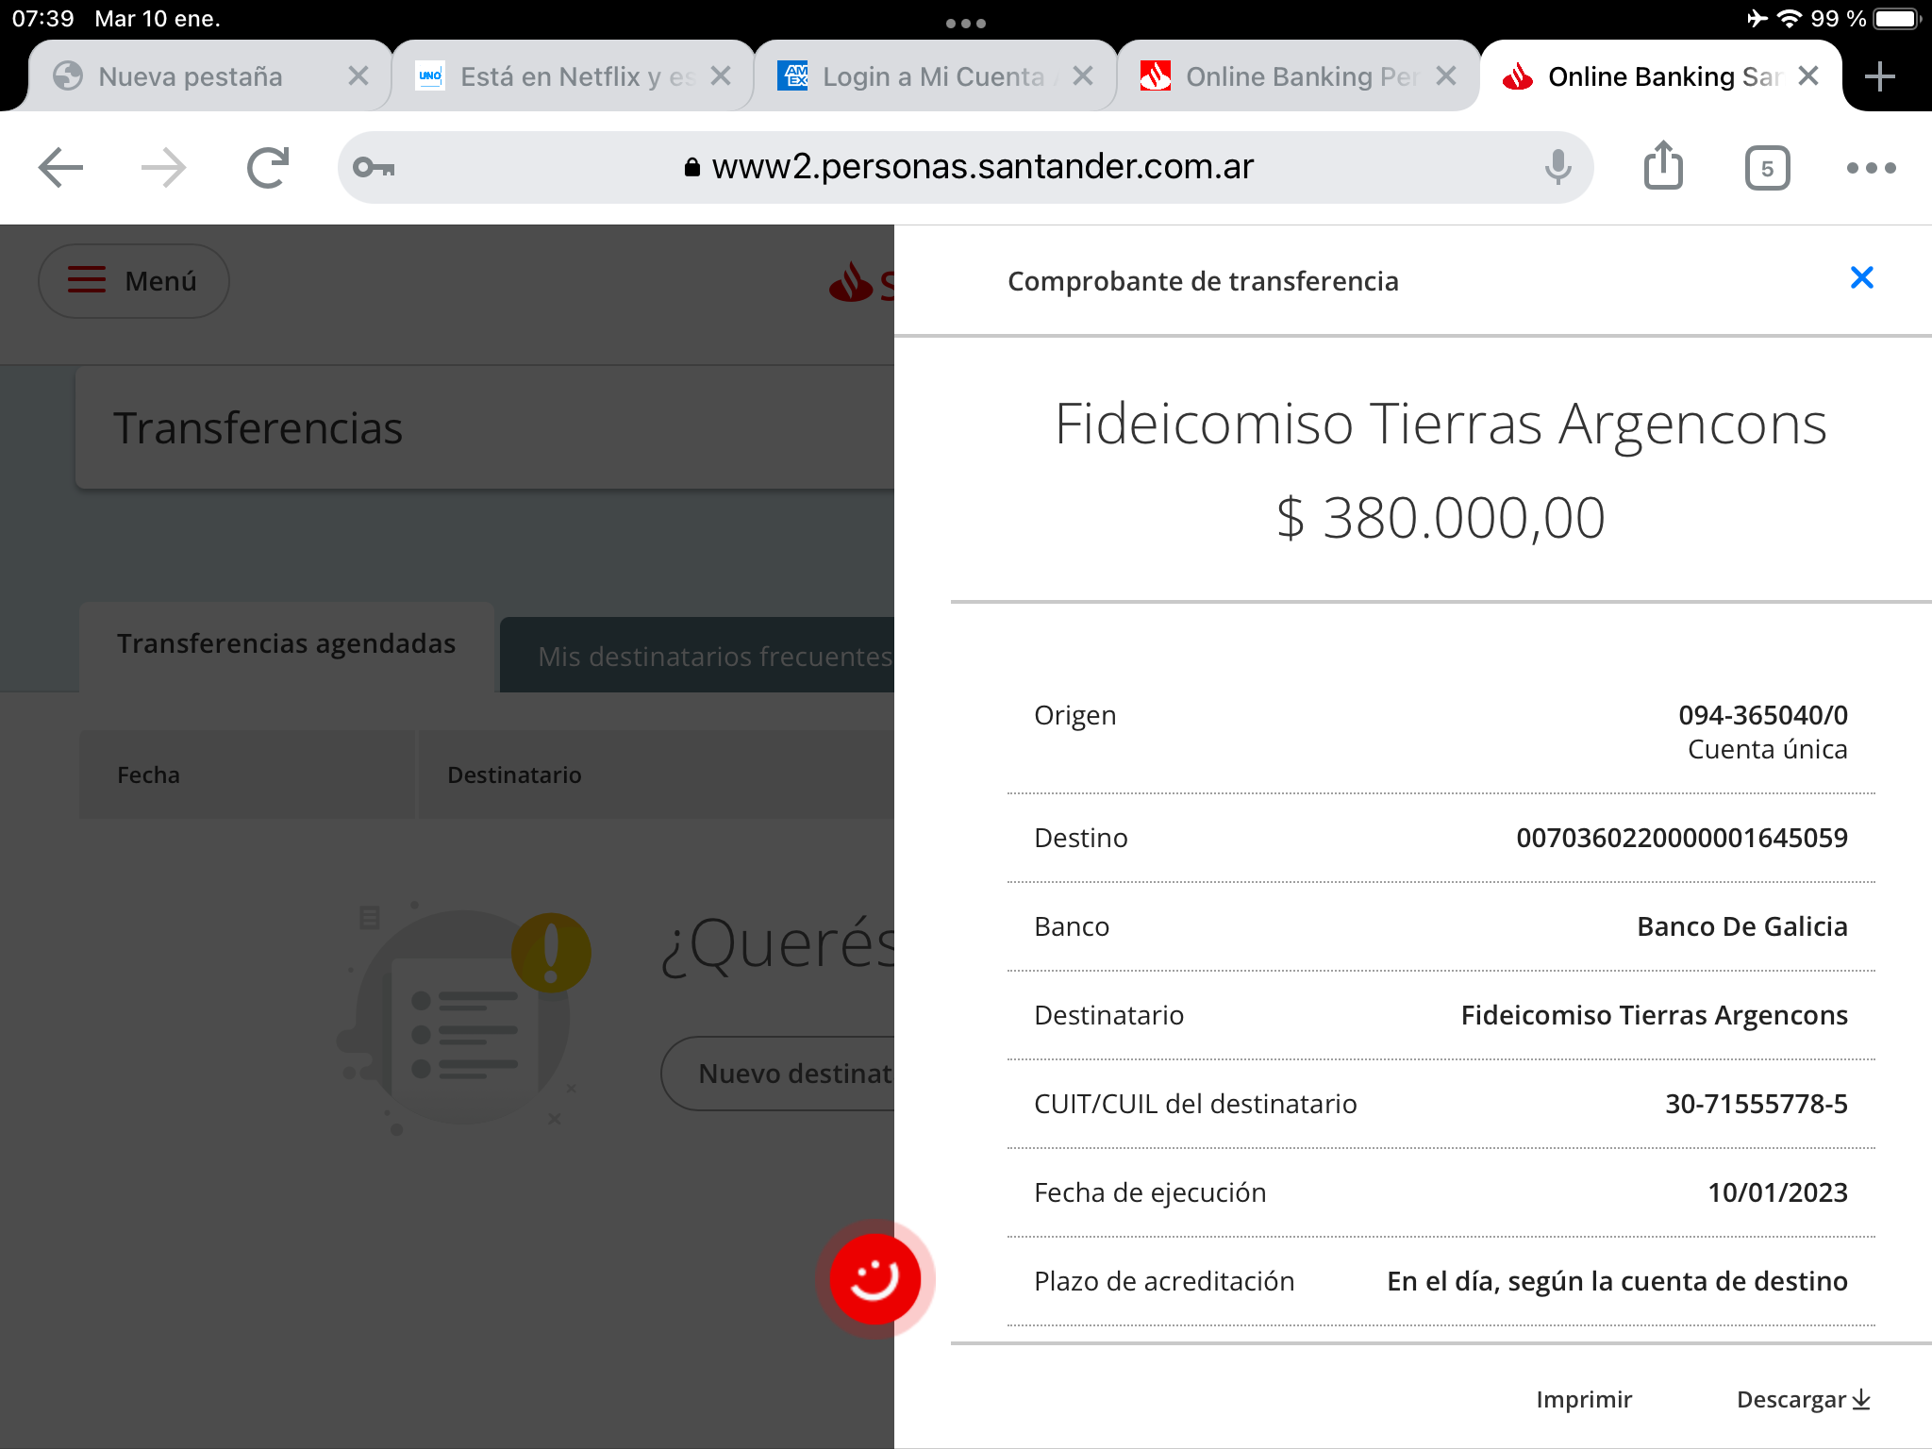Tap the three dots multitasking control

click(x=966, y=23)
